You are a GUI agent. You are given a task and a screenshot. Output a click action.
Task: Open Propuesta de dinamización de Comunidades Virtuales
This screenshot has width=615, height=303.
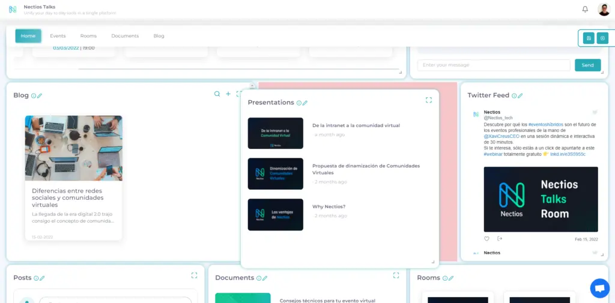tap(366, 169)
